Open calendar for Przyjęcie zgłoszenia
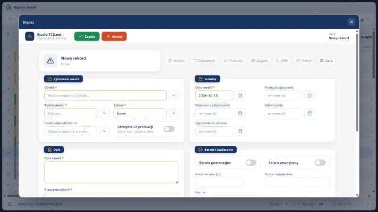 pyautogui.click(x=309, y=96)
